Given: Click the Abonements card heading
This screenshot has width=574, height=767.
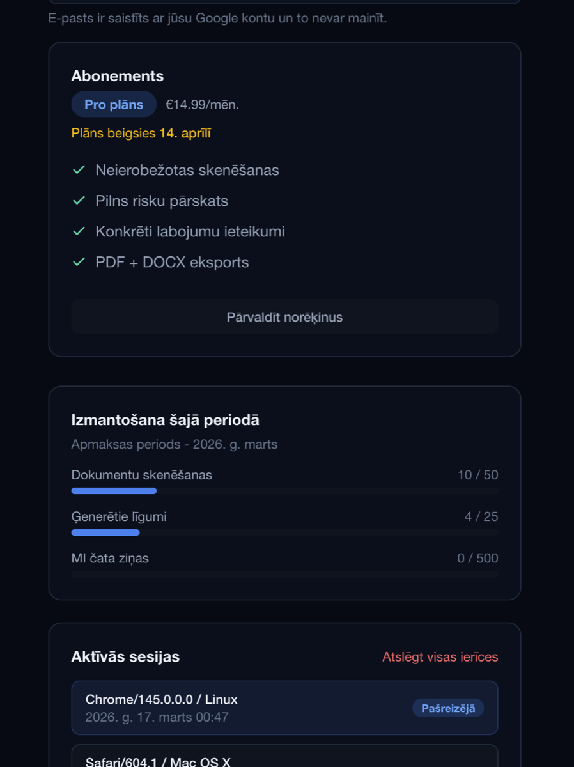Looking at the screenshot, I should tap(117, 75).
